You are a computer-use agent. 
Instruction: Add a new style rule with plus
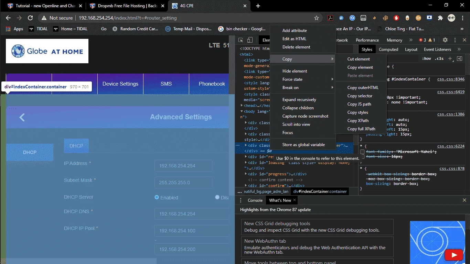point(450,59)
